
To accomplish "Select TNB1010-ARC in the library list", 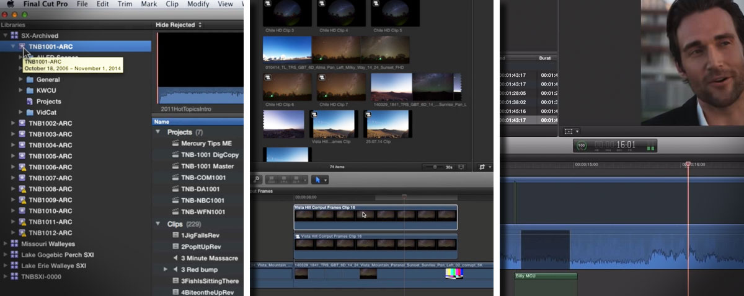I will point(50,211).
